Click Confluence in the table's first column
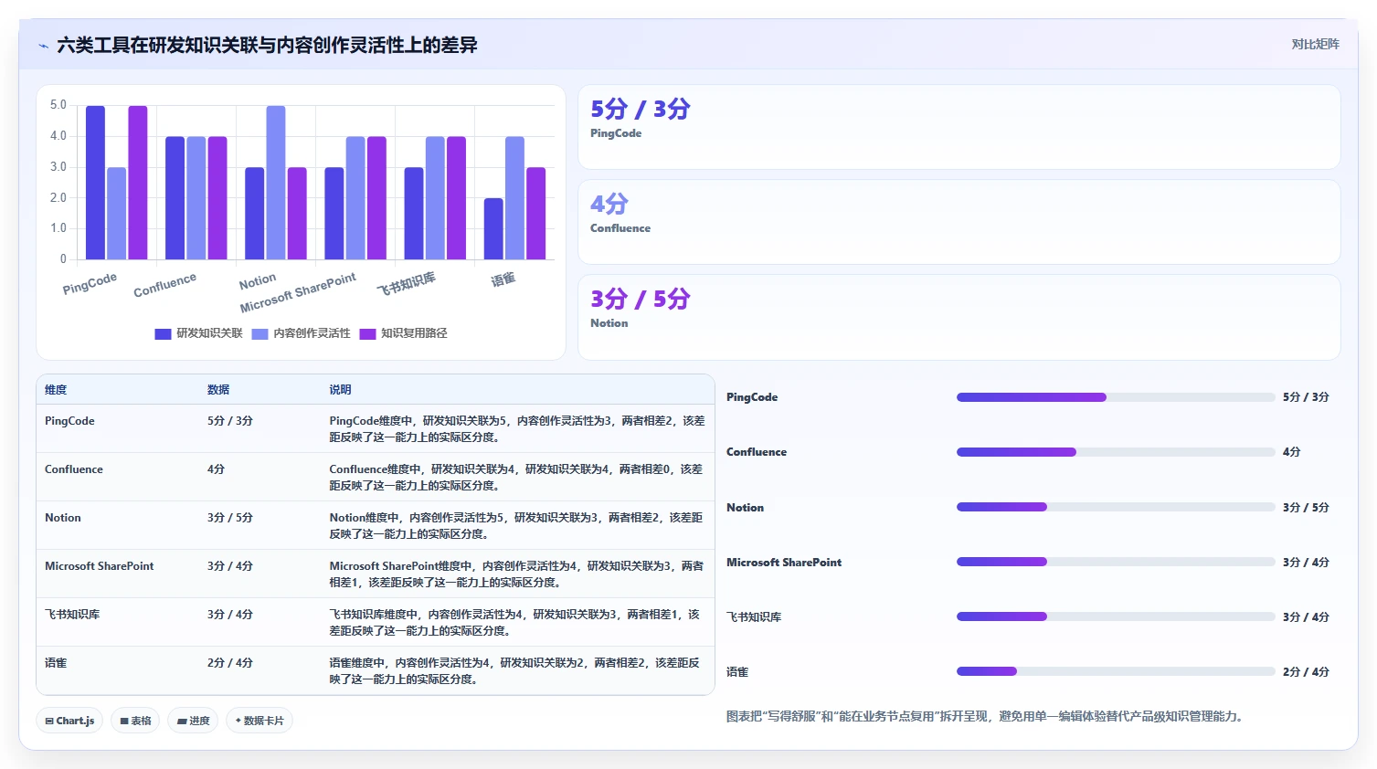 click(x=74, y=469)
